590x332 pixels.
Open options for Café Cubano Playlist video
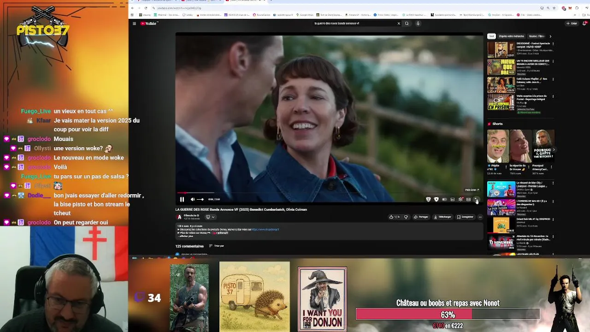tap(553, 79)
